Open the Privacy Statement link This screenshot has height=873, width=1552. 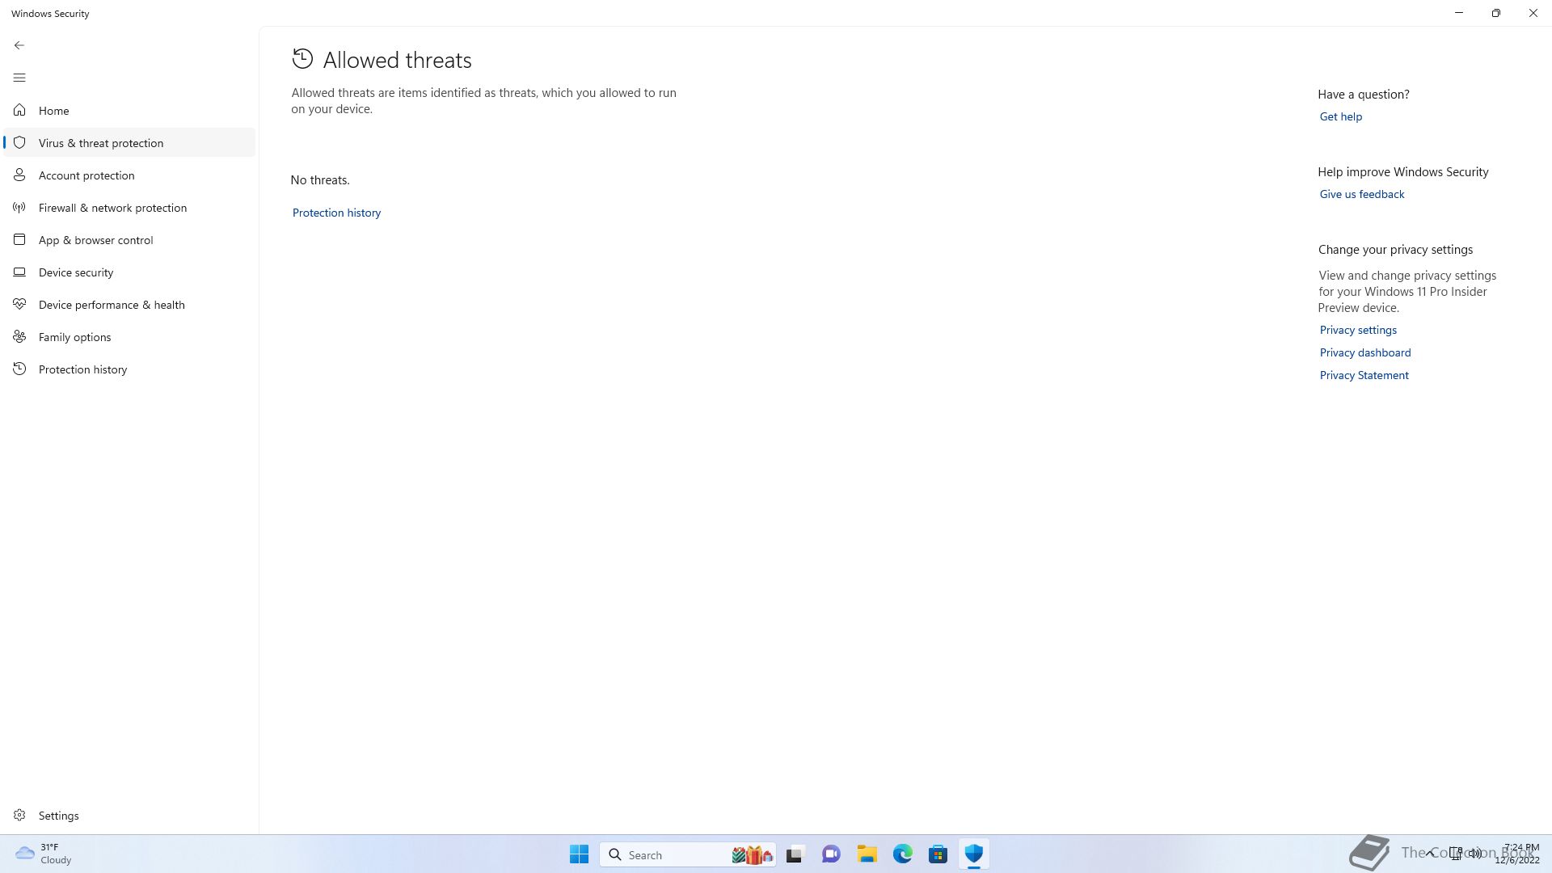point(1364,375)
